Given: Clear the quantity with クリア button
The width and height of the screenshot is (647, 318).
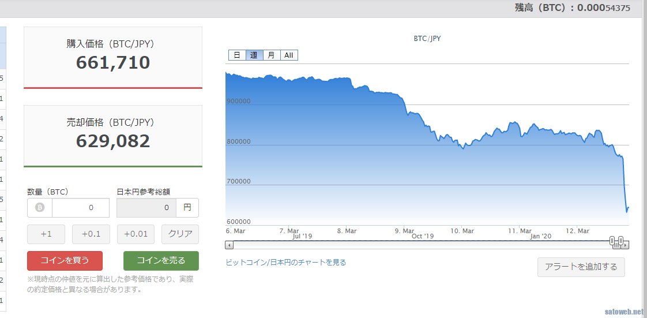Looking at the screenshot, I should [180, 234].
